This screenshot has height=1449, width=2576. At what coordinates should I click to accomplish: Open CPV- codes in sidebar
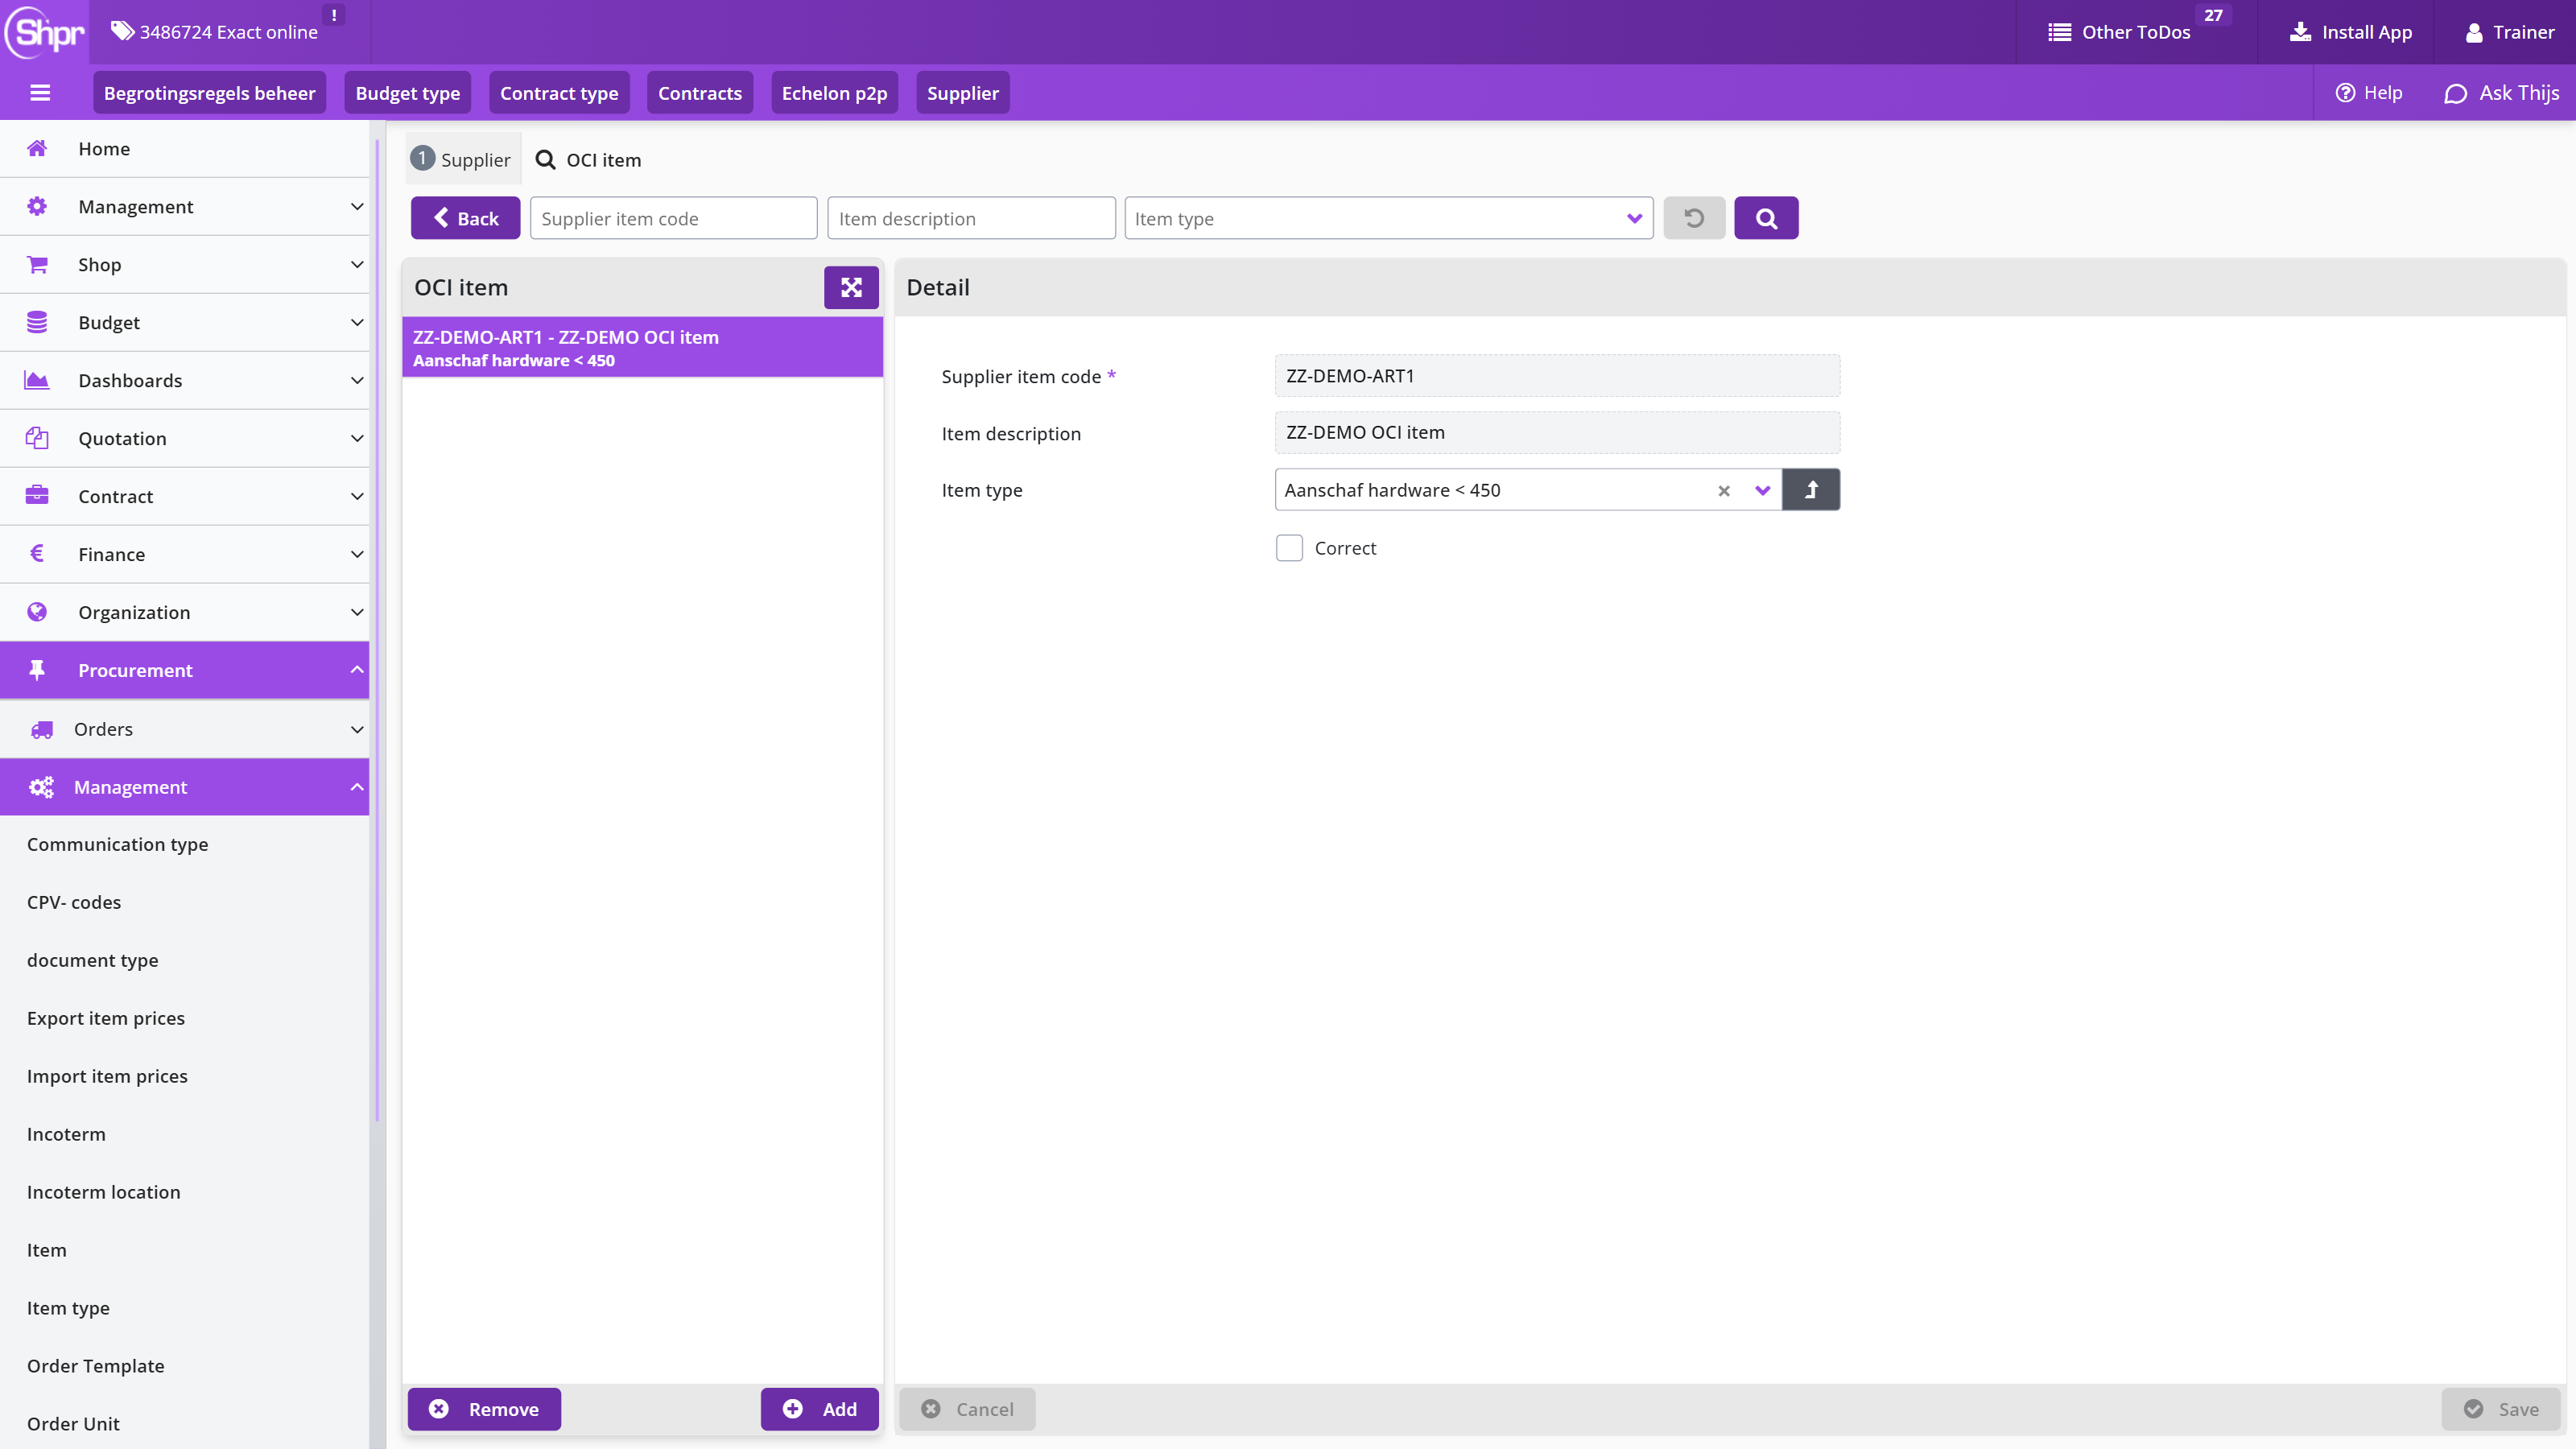click(x=74, y=903)
